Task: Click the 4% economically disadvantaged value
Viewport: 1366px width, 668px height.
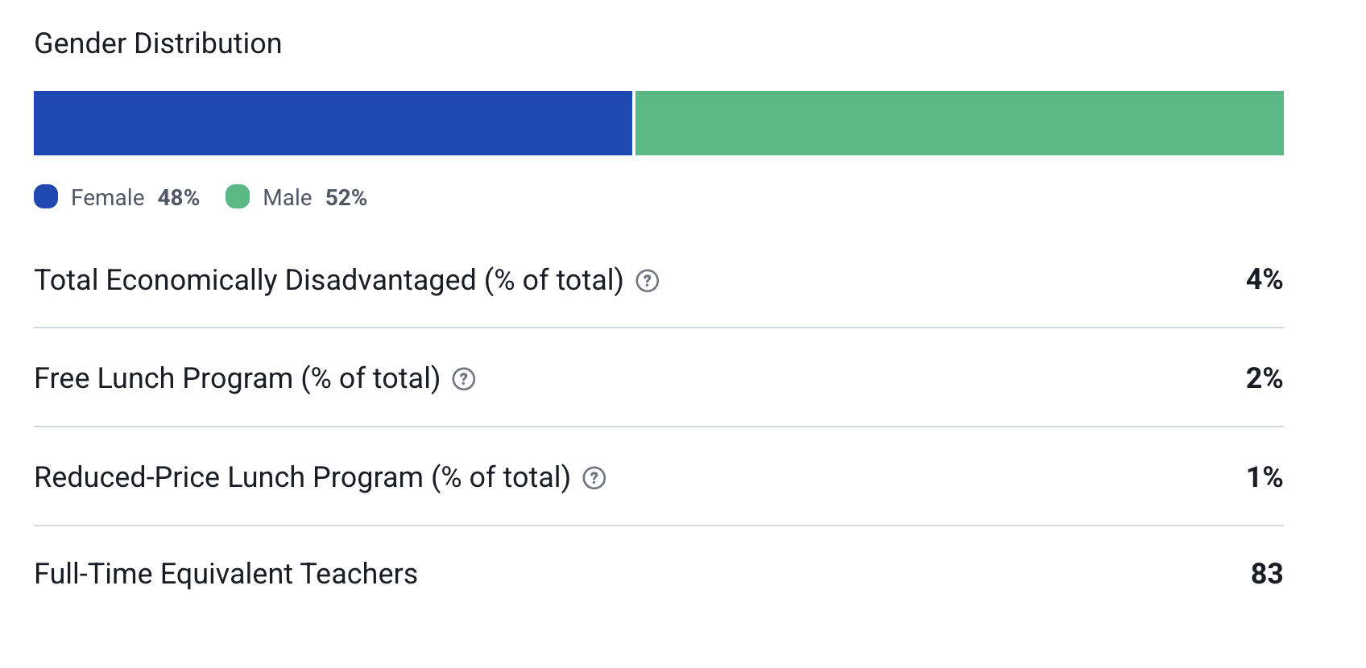Action: [1265, 279]
